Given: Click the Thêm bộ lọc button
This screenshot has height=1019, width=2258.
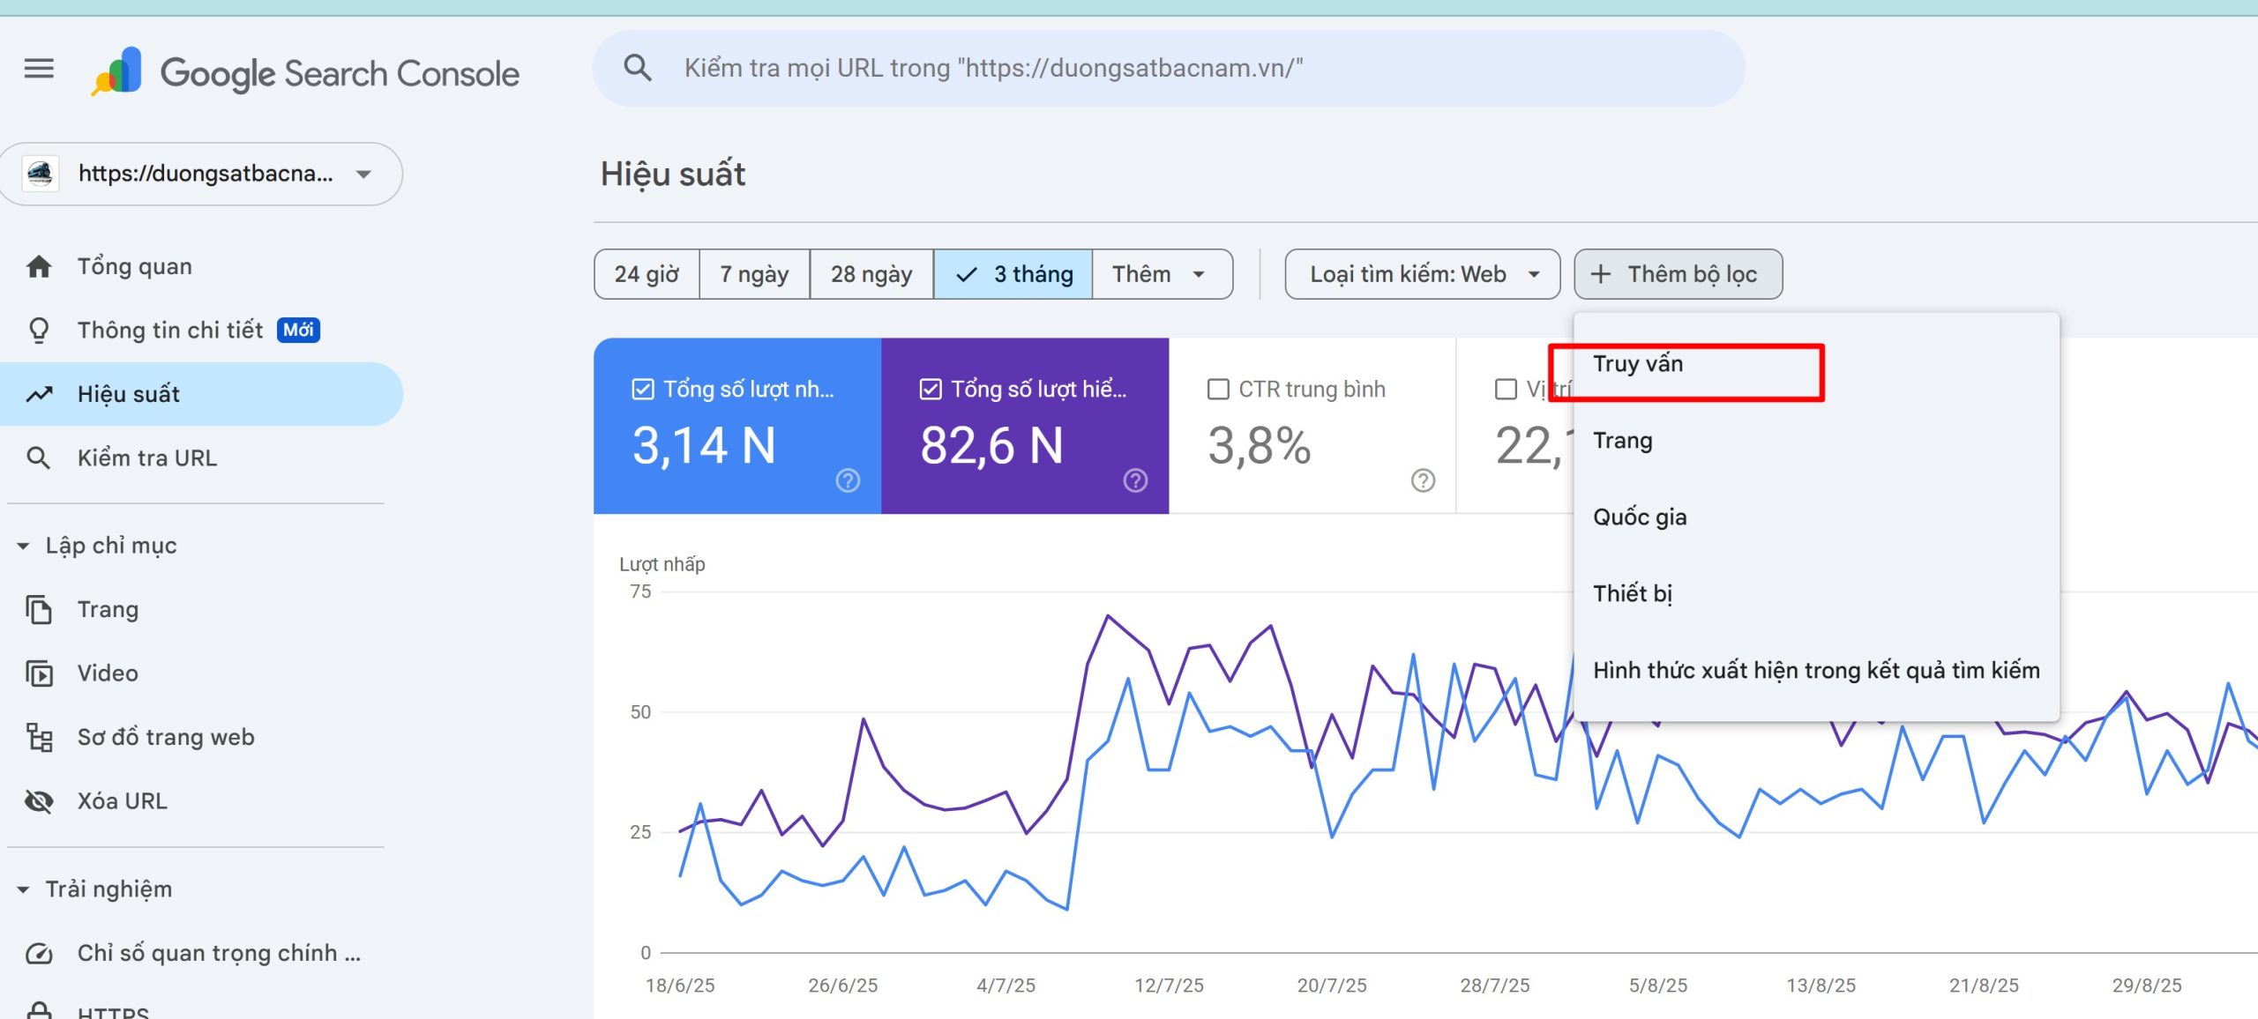Looking at the screenshot, I should click(x=1678, y=274).
